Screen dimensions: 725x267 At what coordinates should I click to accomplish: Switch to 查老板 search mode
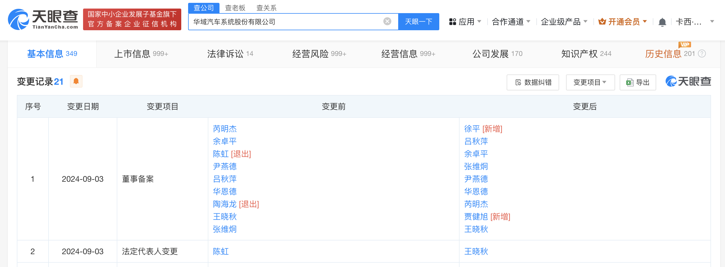(x=235, y=8)
